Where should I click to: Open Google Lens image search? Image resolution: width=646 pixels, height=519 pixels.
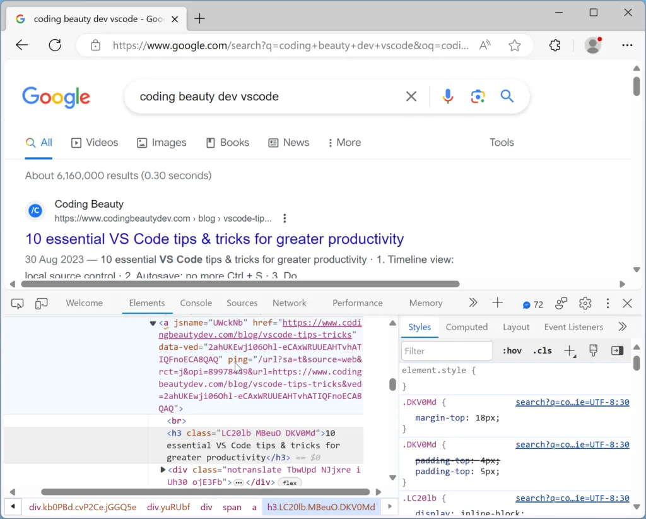[x=478, y=97]
